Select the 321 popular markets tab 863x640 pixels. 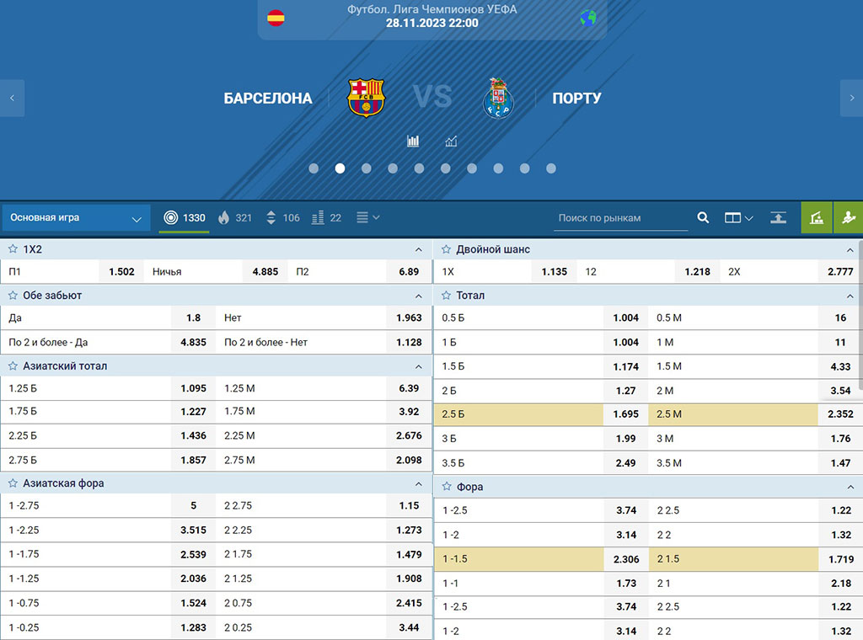(x=235, y=218)
